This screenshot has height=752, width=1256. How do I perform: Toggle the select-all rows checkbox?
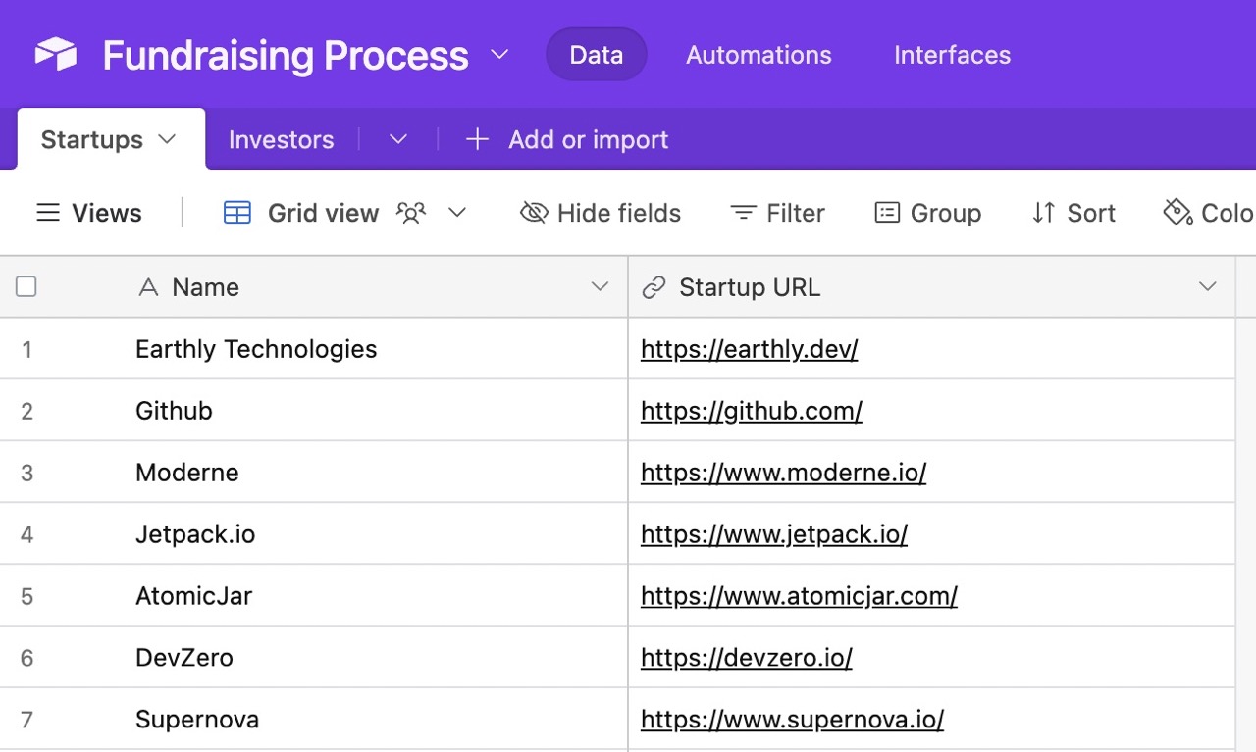tap(26, 286)
